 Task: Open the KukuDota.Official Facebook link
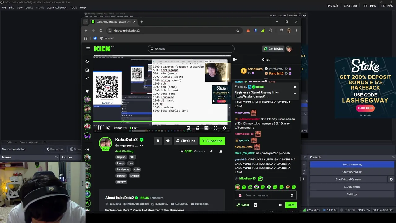(x=136, y=204)
